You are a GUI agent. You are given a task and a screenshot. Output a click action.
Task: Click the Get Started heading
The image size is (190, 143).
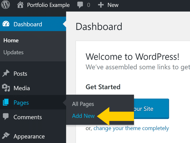pyautogui.click(x=103, y=87)
